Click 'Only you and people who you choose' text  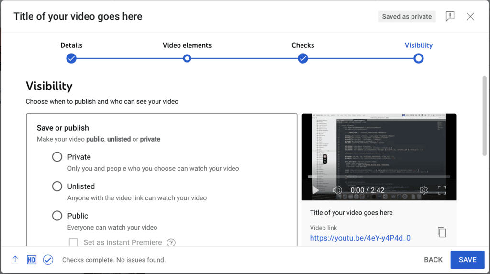coord(153,168)
